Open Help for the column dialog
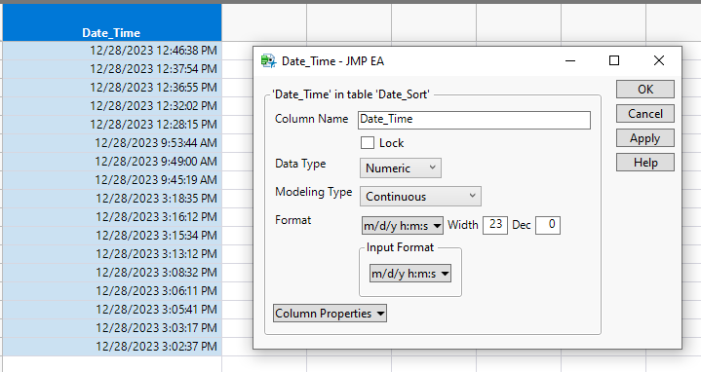Image resolution: width=701 pixels, height=372 pixels. [645, 162]
